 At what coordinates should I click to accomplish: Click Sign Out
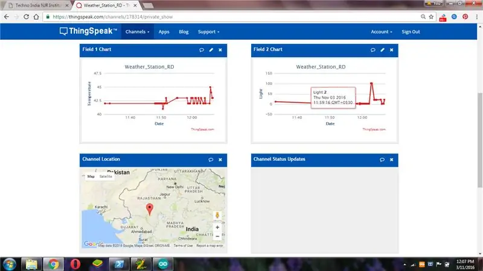pyautogui.click(x=411, y=32)
